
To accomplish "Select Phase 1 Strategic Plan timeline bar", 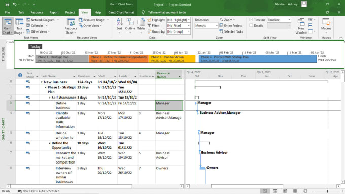I will click(x=62, y=59).
